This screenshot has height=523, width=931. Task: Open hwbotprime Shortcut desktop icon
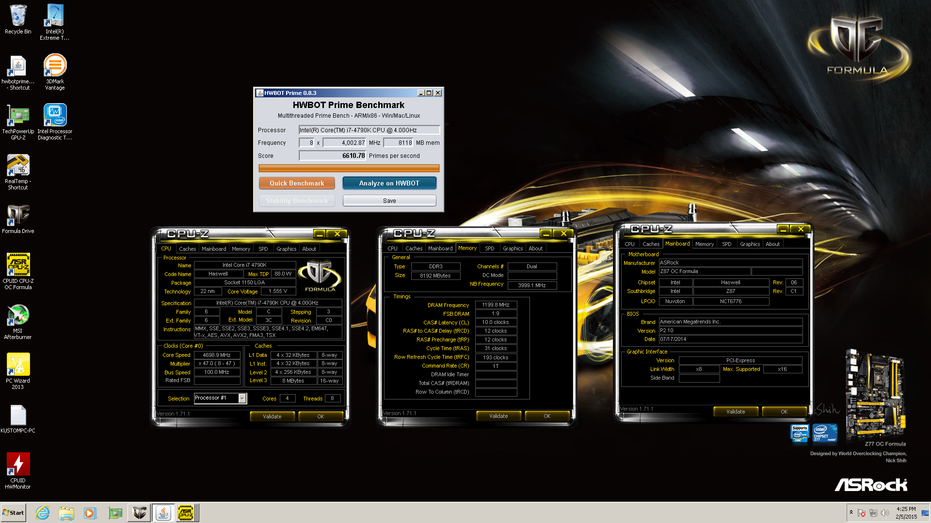[x=18, y=73]
